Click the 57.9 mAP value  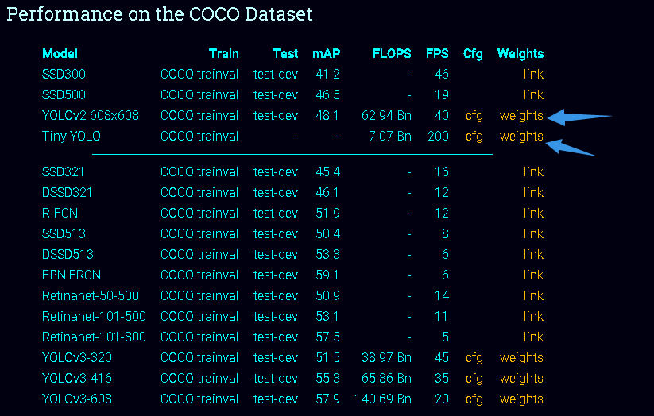328,399
